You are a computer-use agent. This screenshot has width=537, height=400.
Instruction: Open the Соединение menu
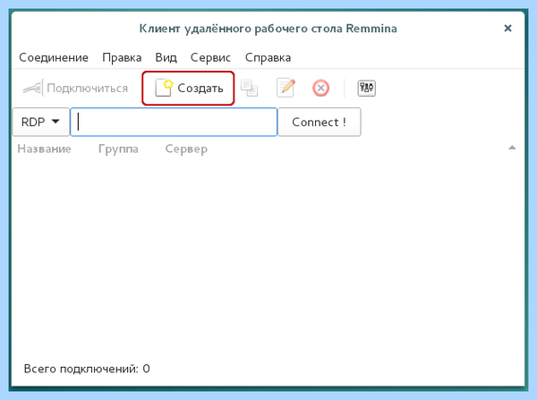point(54,57)
